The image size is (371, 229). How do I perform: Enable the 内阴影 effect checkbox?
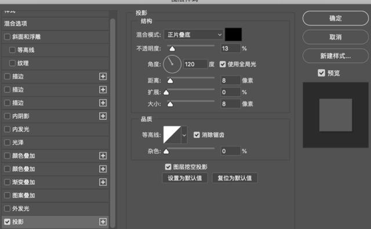click(x=7, y=116)
